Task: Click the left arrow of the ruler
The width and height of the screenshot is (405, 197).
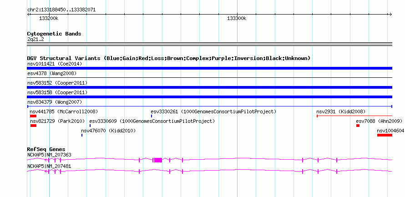Action: (28, 14)
